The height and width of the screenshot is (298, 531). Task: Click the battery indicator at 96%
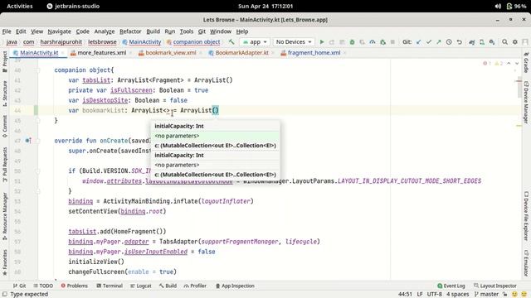[x=516, y=6]
